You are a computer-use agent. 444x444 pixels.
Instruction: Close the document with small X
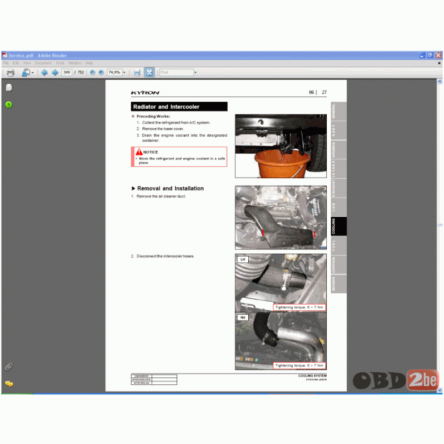click(x=439, y=63)
